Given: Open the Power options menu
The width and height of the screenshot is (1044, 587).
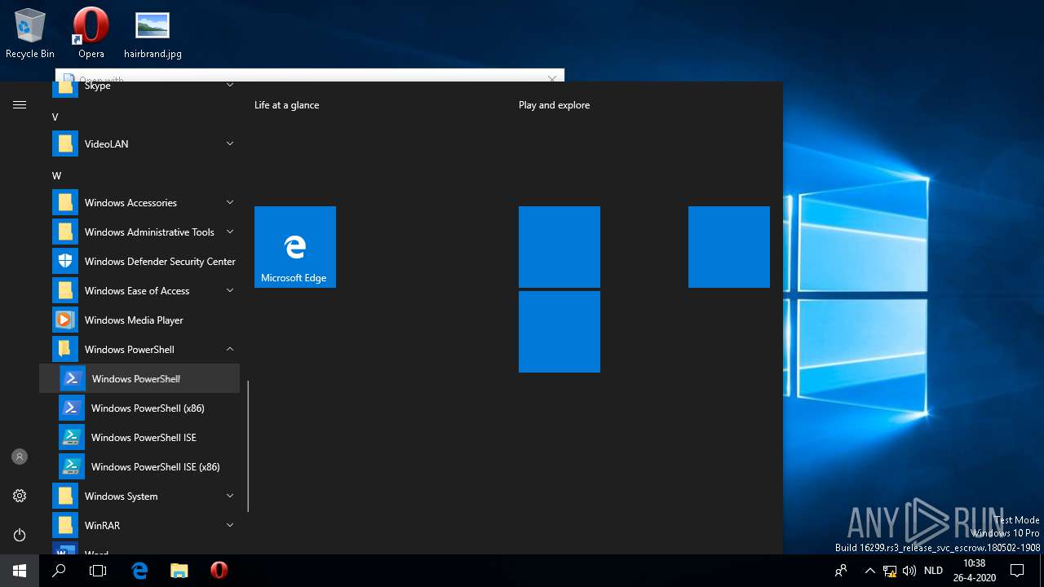Looking at the screenshot, I should (20, 535).
